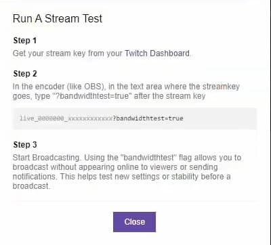Click the "Run A Stream Test" title

58,18
